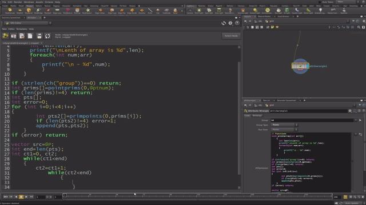Open the Render menu
The height and width of the screenshot is (205, 366).
pyautogui.click(x=18, y=2)
